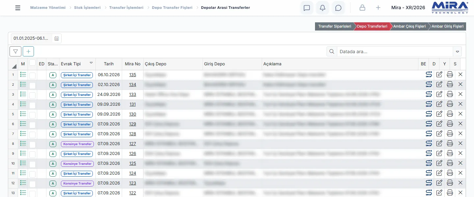
Task: Check the row checkbox for Mira No 135
Action: [32, 76]
